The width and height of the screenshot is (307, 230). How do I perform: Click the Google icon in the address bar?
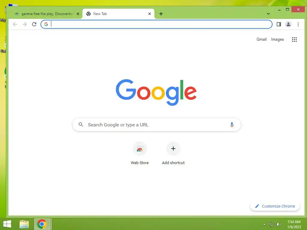tap(46, 24)
